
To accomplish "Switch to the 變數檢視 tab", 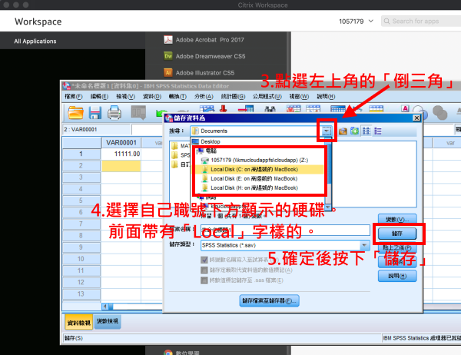I will 108,321.
